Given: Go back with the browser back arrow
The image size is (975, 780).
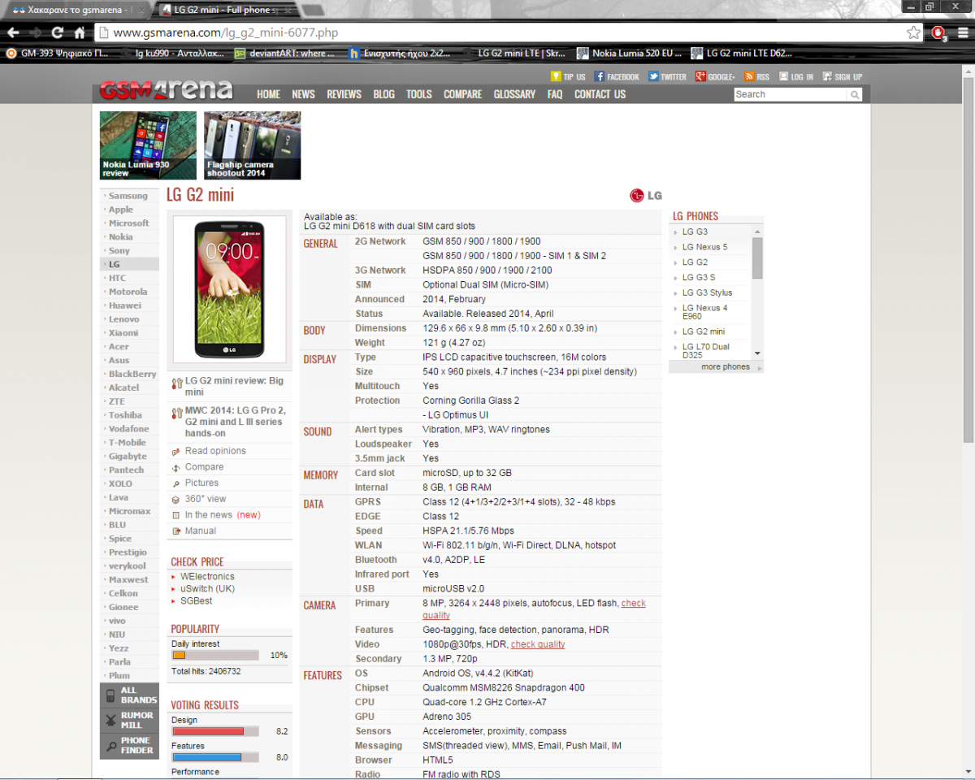Looking at the screenshot, I should (x=14, y=32).
